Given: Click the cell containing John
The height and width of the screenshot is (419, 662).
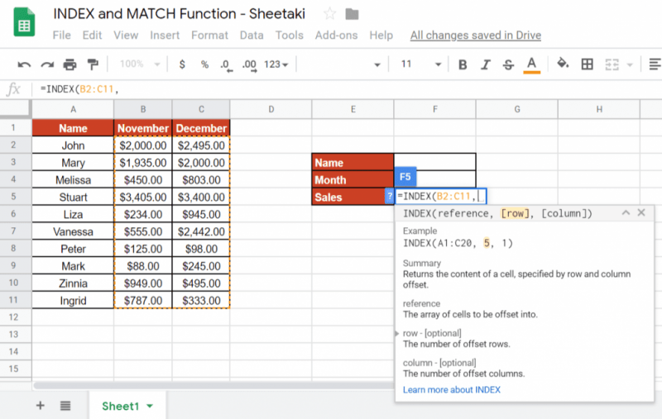Looking at the screenshot, I should [x=73, y=145].
